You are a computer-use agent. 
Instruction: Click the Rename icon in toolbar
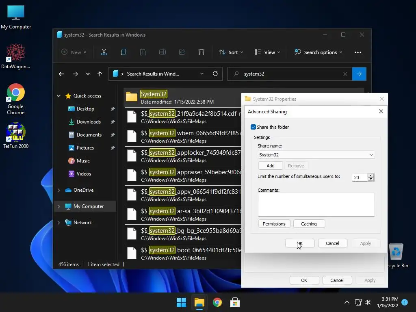coord(162,52)
